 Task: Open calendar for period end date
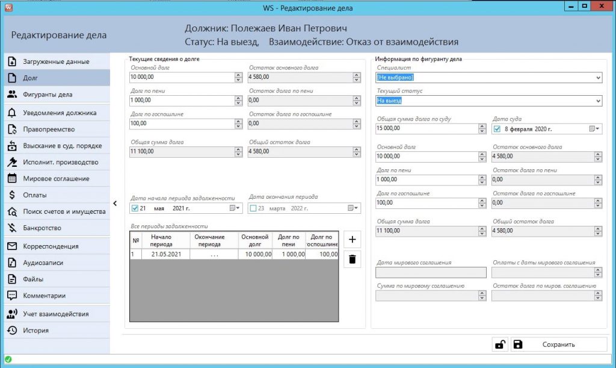pyautogui.click(x=353, y=208)
